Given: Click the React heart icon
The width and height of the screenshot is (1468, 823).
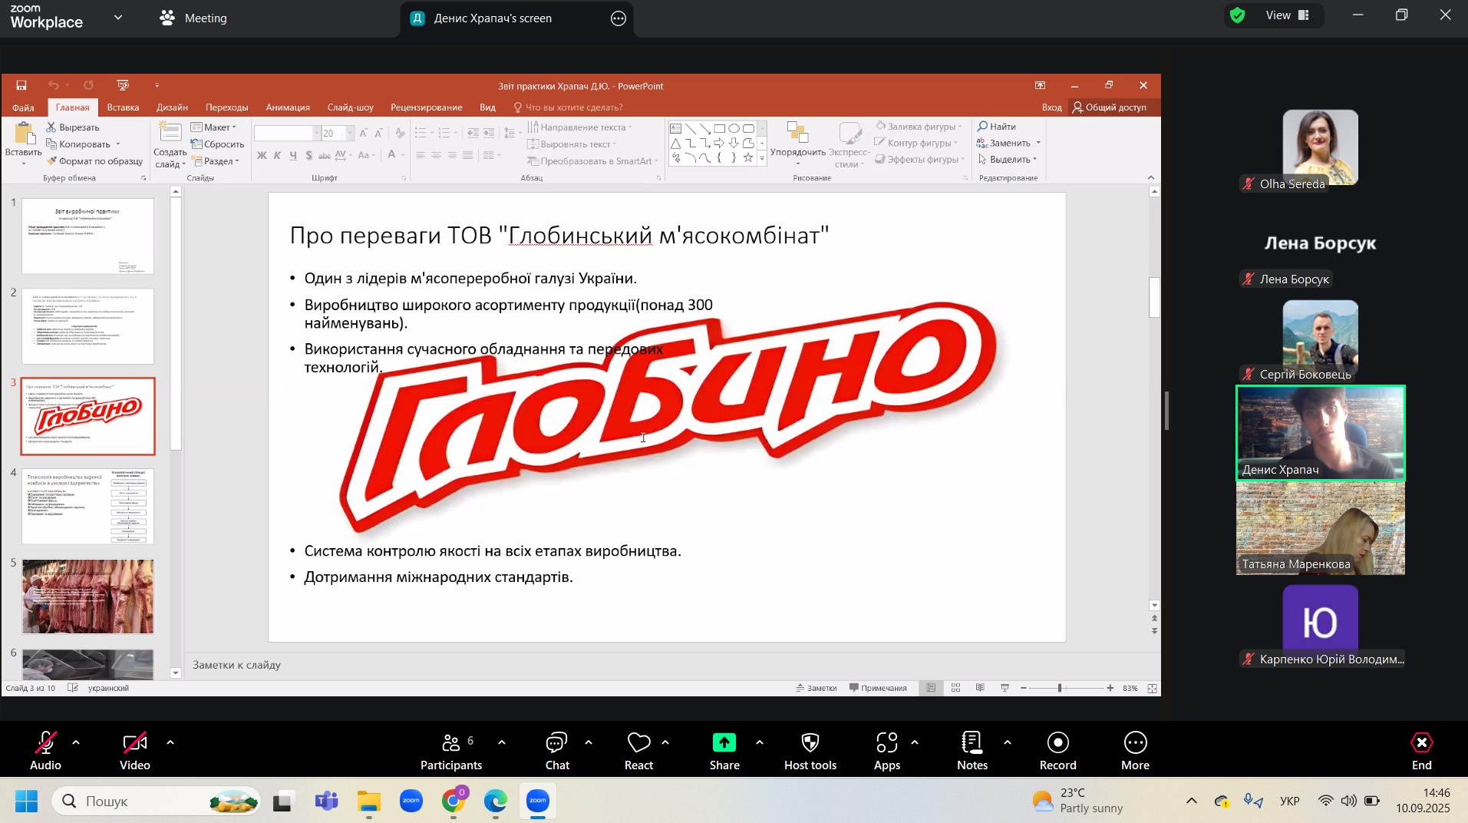Looking at the screenshot, I should coord(638,743).
